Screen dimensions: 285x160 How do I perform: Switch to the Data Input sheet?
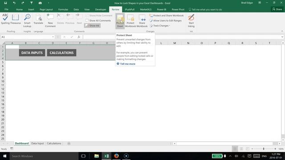37,143
